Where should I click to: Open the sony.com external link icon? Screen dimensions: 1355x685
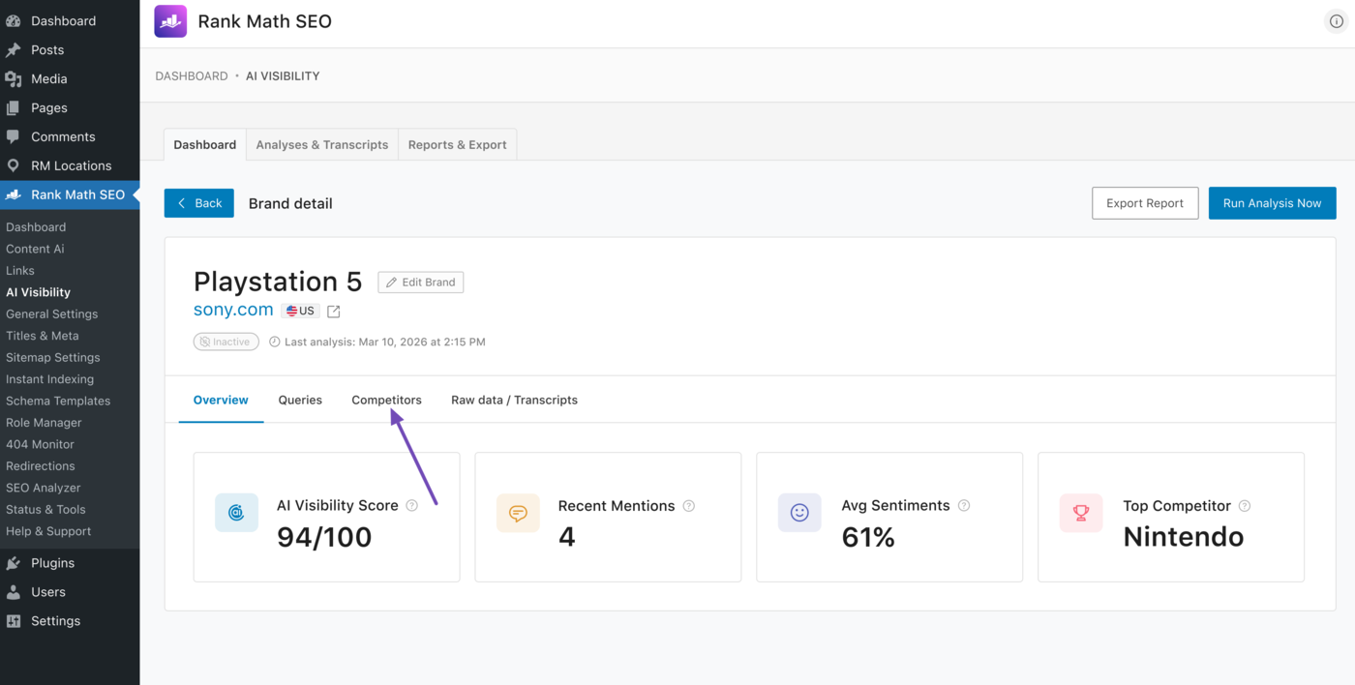click(334, 312)
